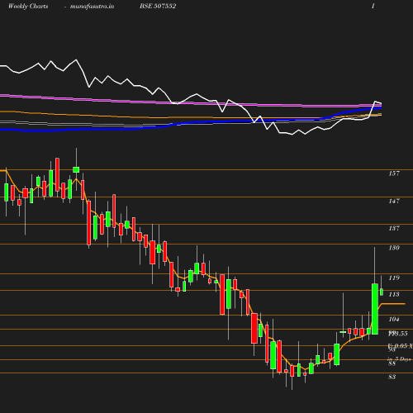Click the "BSE 507552" stock code label
The height and width of the screenshot is (413, 413).
pos(158,6)
